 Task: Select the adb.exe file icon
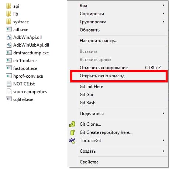coord(9,30)
